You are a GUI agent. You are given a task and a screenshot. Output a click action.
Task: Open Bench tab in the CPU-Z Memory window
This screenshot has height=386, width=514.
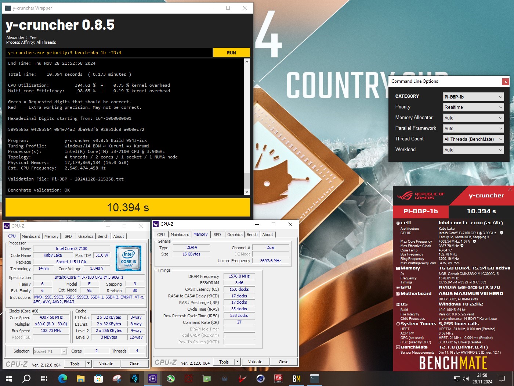[x=252, y=235]
